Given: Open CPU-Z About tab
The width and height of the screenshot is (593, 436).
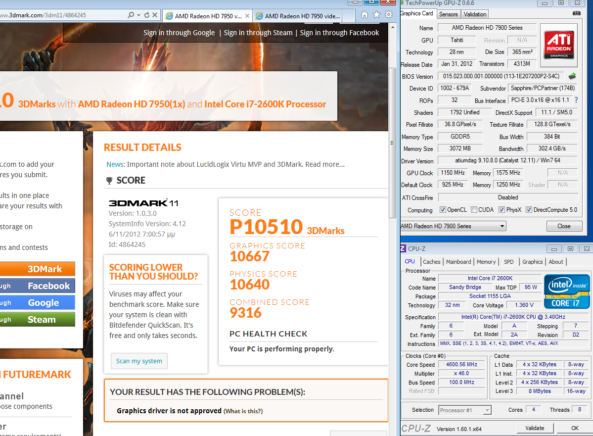Looking at the screenshot, I should (x=556, y=261).
